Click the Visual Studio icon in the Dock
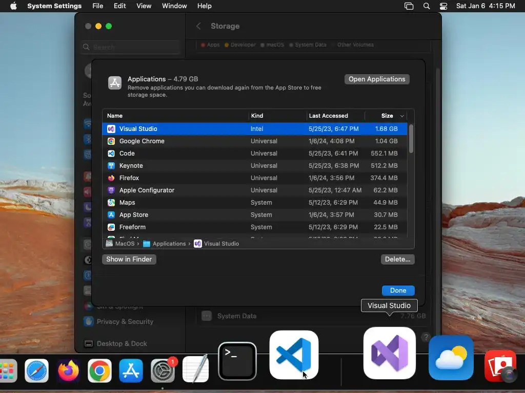 click(390, 353)
